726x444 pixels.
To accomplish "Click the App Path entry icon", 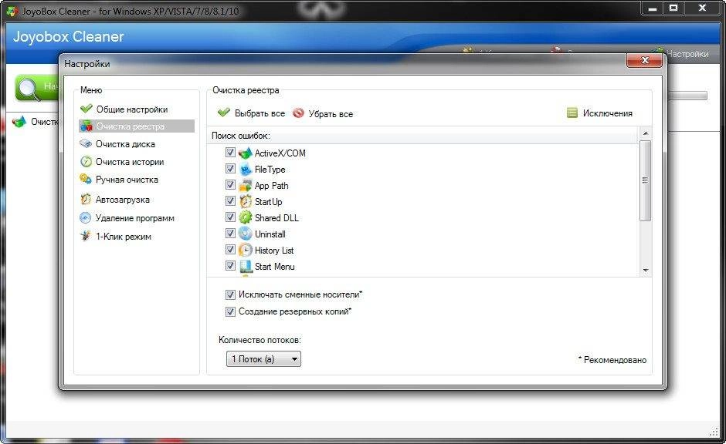I will pos(245,185).
